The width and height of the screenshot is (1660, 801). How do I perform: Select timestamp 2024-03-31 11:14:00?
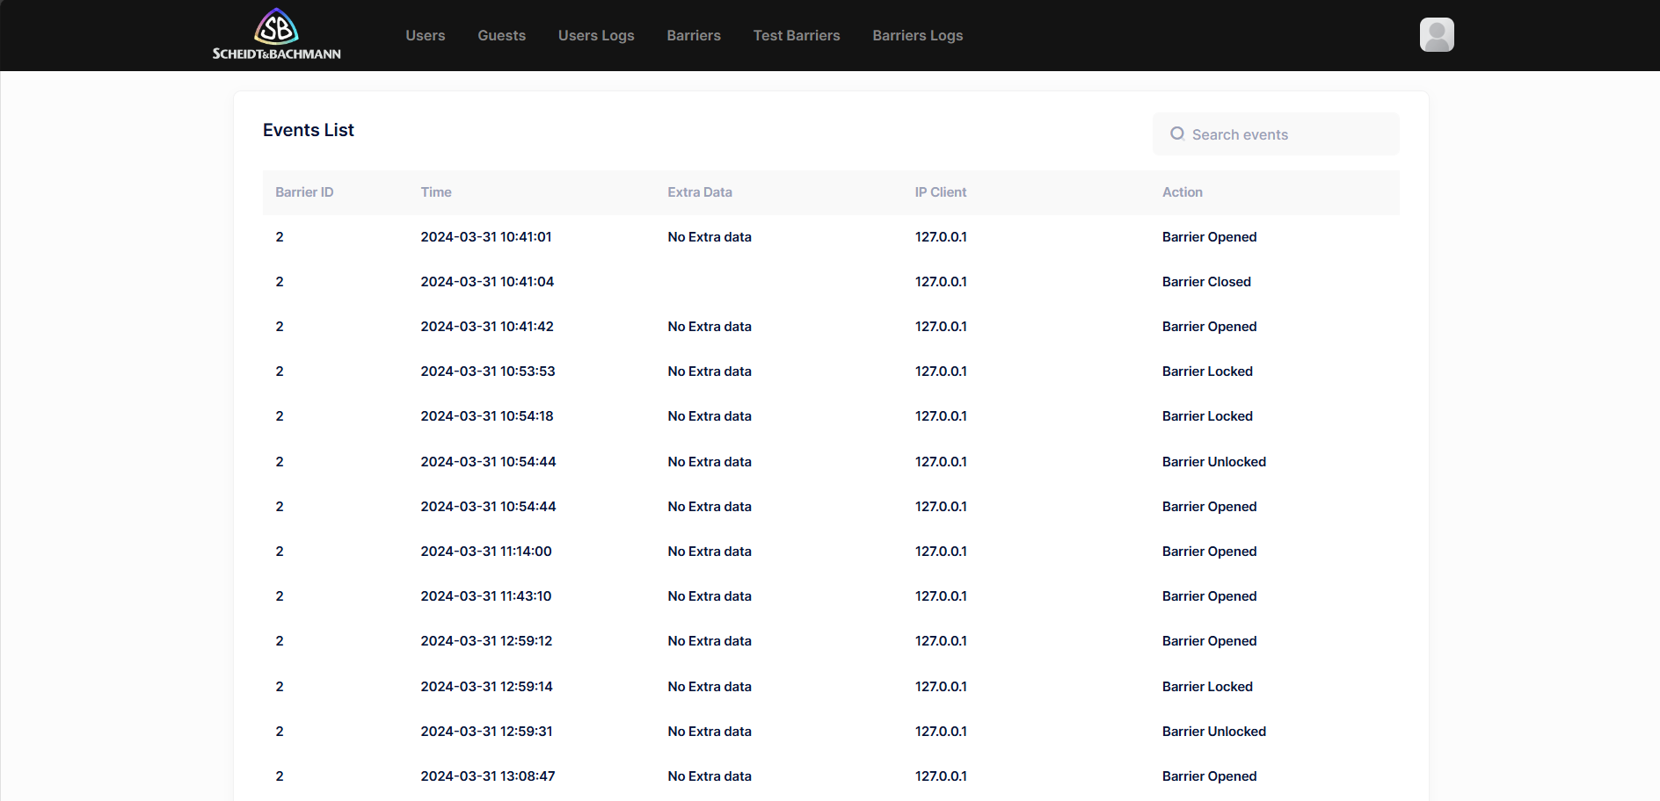(x=486, y=552)
